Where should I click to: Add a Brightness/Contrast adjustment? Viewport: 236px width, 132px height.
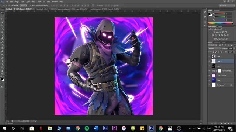pos(214,32)
